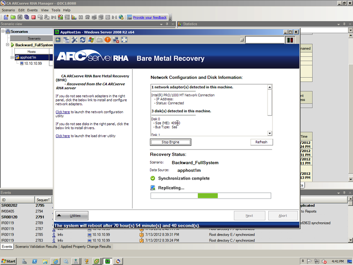Open Server Manager icon in the taskbar
353x265 pixels.
coord(25,261)
